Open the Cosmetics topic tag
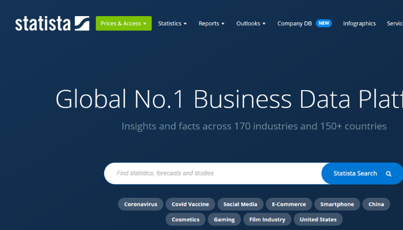This screenshot has width=403, height=230. (185, 220)
